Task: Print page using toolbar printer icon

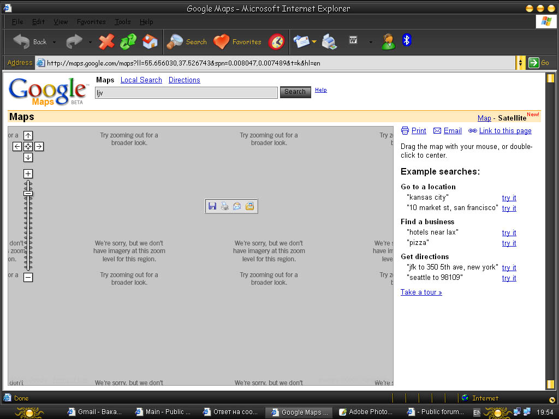Action: [x=329, y=41]
